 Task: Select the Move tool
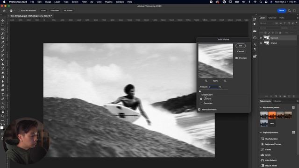pyautogui.click(x=3, y=21)
